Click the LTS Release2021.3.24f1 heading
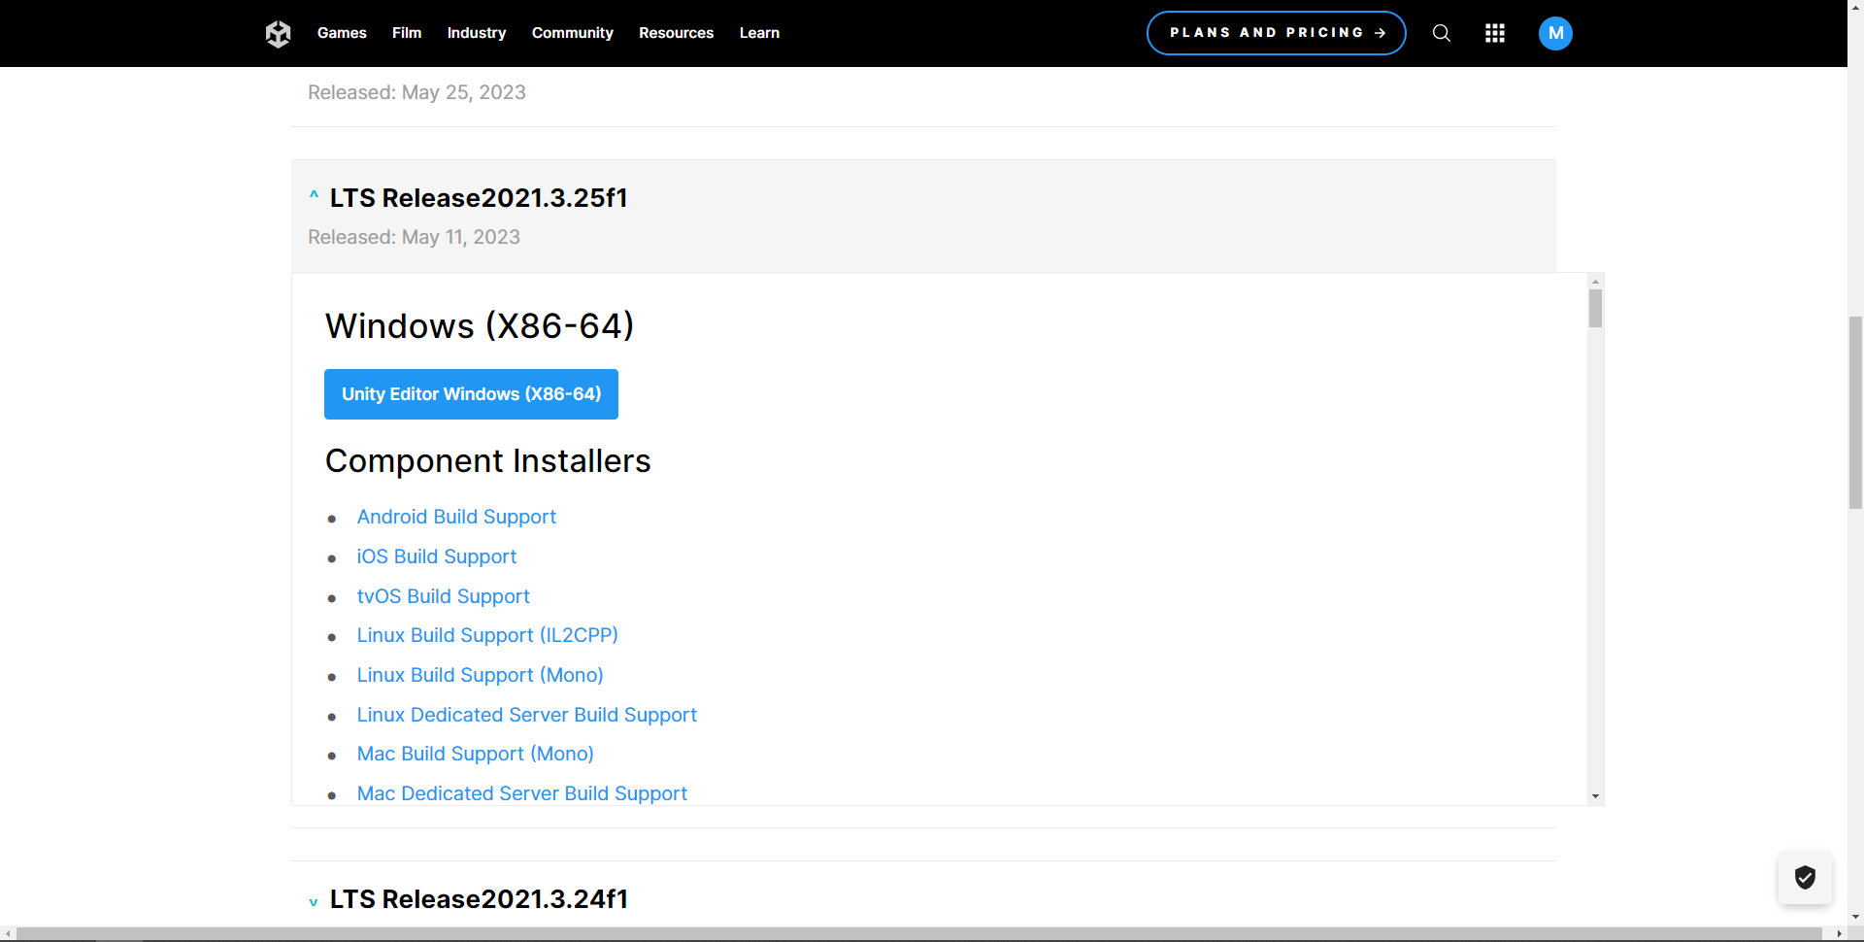The height and width of the screenshot is (942, 1864). point(479,899)
